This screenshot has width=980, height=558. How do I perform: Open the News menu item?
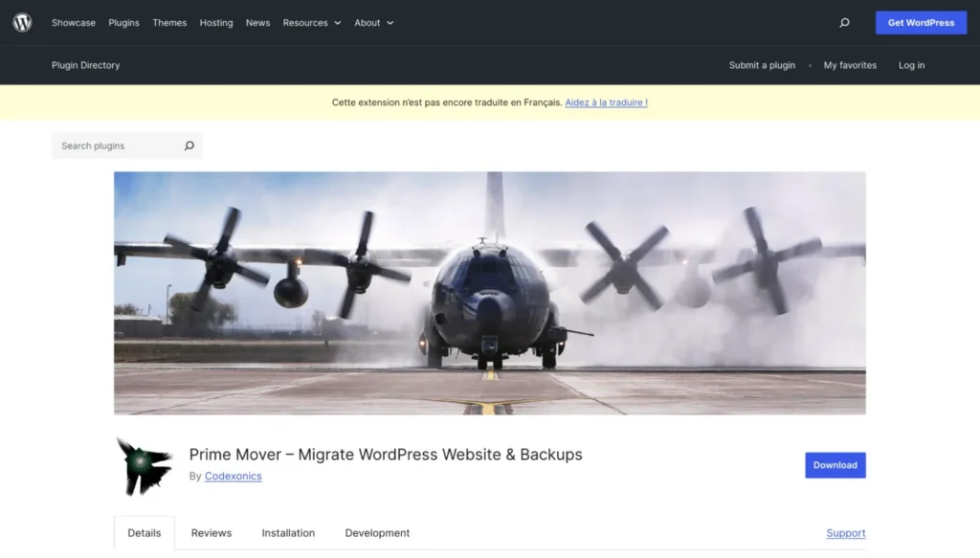point(257,23)
